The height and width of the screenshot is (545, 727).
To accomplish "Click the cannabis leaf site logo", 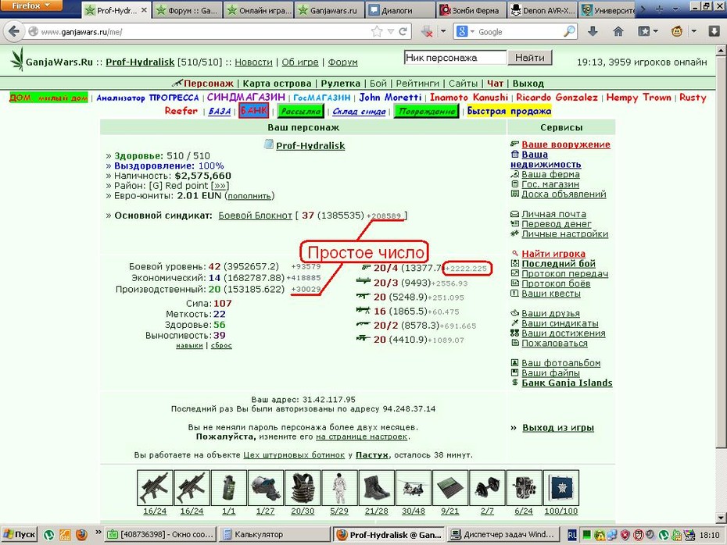I will click(x=17, y=59).
